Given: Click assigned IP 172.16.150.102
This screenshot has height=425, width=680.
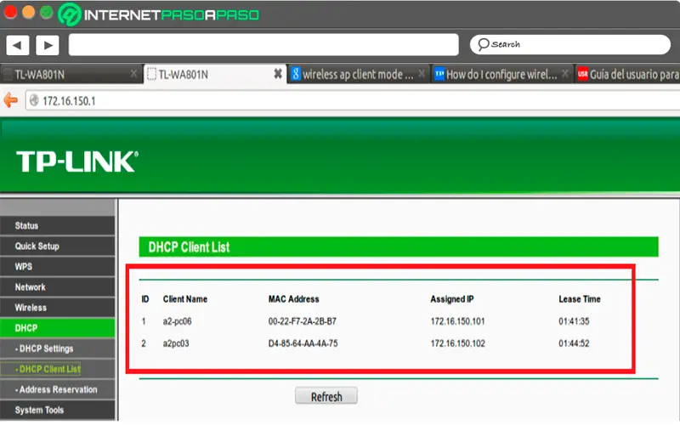Looking at the screenshot, I should pyautogui.click(x=457, y=343).
